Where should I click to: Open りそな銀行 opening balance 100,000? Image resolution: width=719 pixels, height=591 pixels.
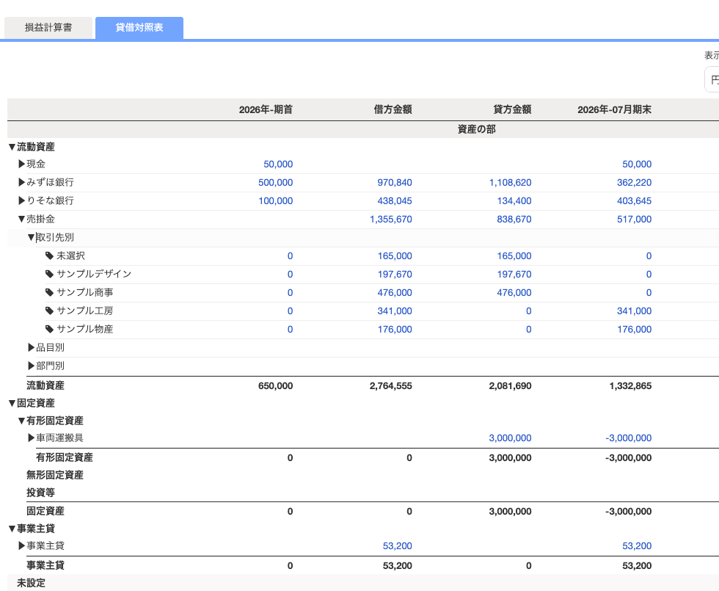coord(276,201)
